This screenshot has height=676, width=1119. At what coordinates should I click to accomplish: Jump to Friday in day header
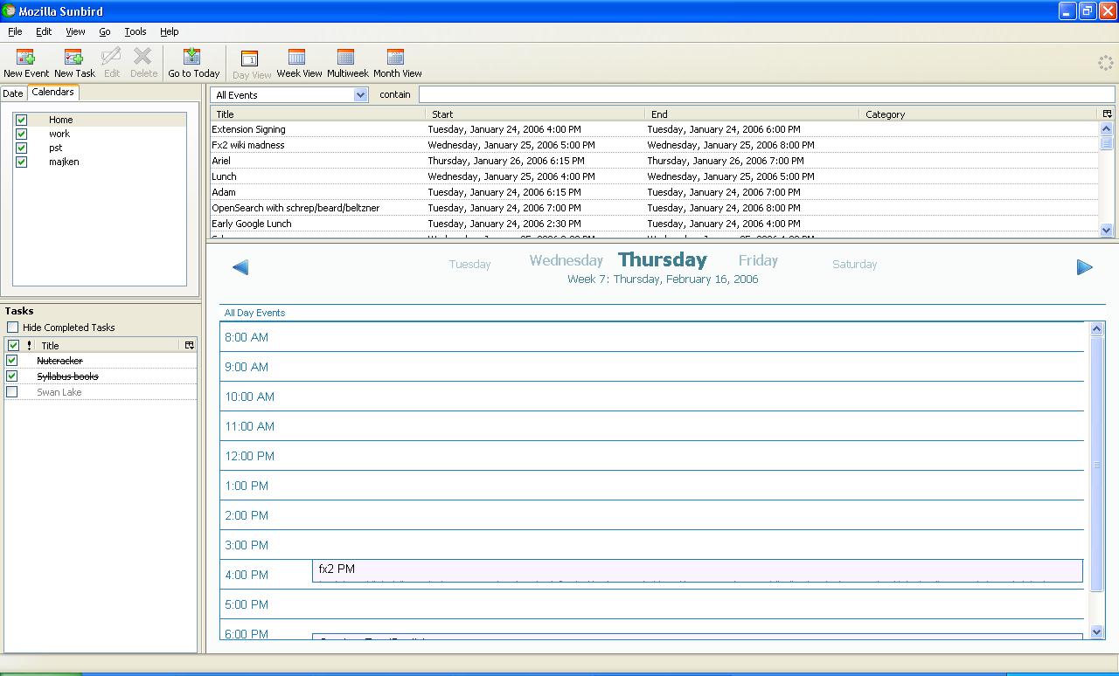pyautogui.click(x=757, y=260)
